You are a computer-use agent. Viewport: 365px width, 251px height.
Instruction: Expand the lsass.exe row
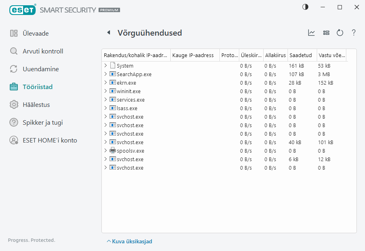tap(105, 108)
